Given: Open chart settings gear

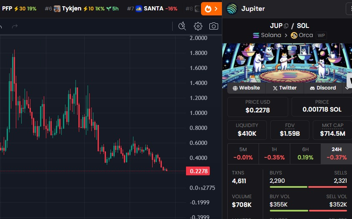Looking at the screenshot, I should click(198, 26).
